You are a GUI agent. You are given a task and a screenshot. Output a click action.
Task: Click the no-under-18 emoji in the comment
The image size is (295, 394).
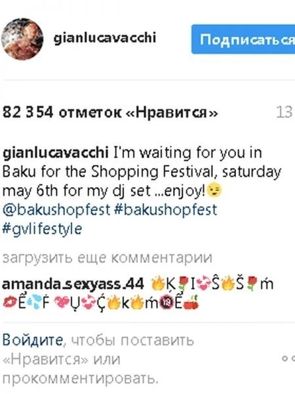pos(167,303)
